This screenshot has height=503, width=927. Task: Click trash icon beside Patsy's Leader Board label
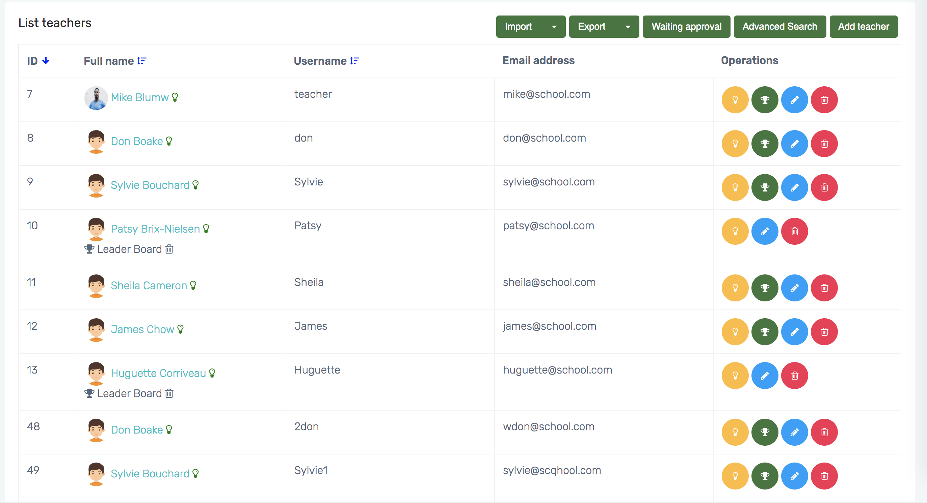click(169, 249)
